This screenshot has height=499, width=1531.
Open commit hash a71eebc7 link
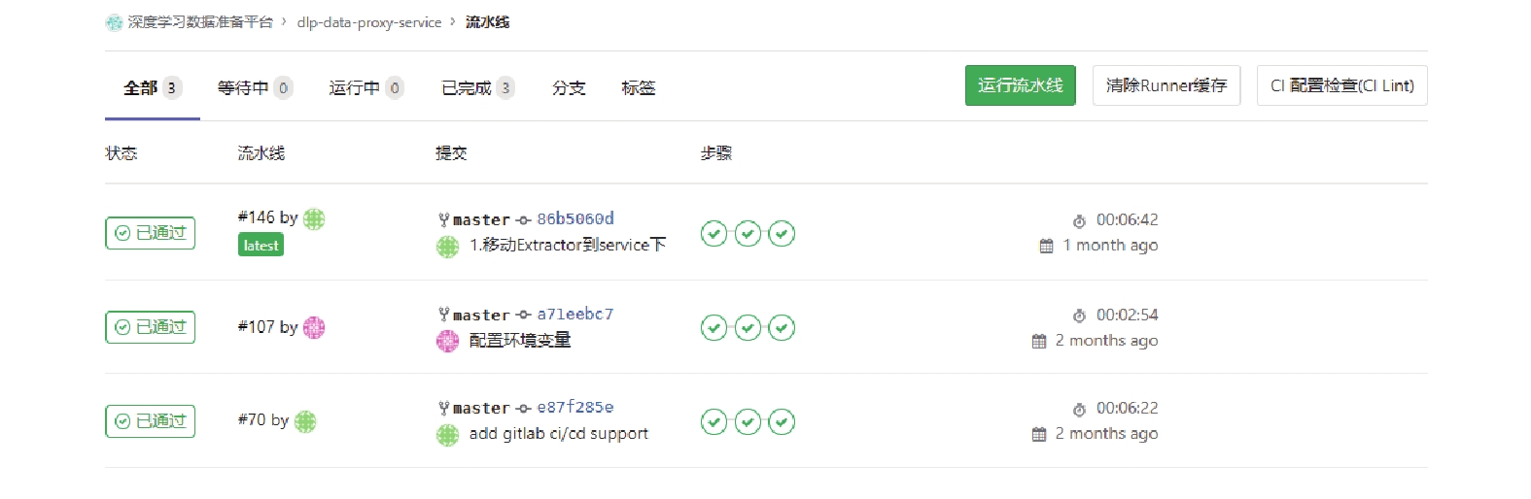[x=575, y=315]
